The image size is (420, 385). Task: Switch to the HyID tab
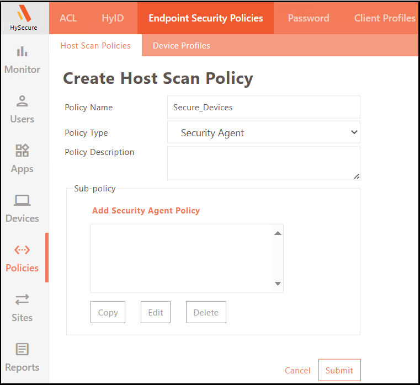click(113, 18)
